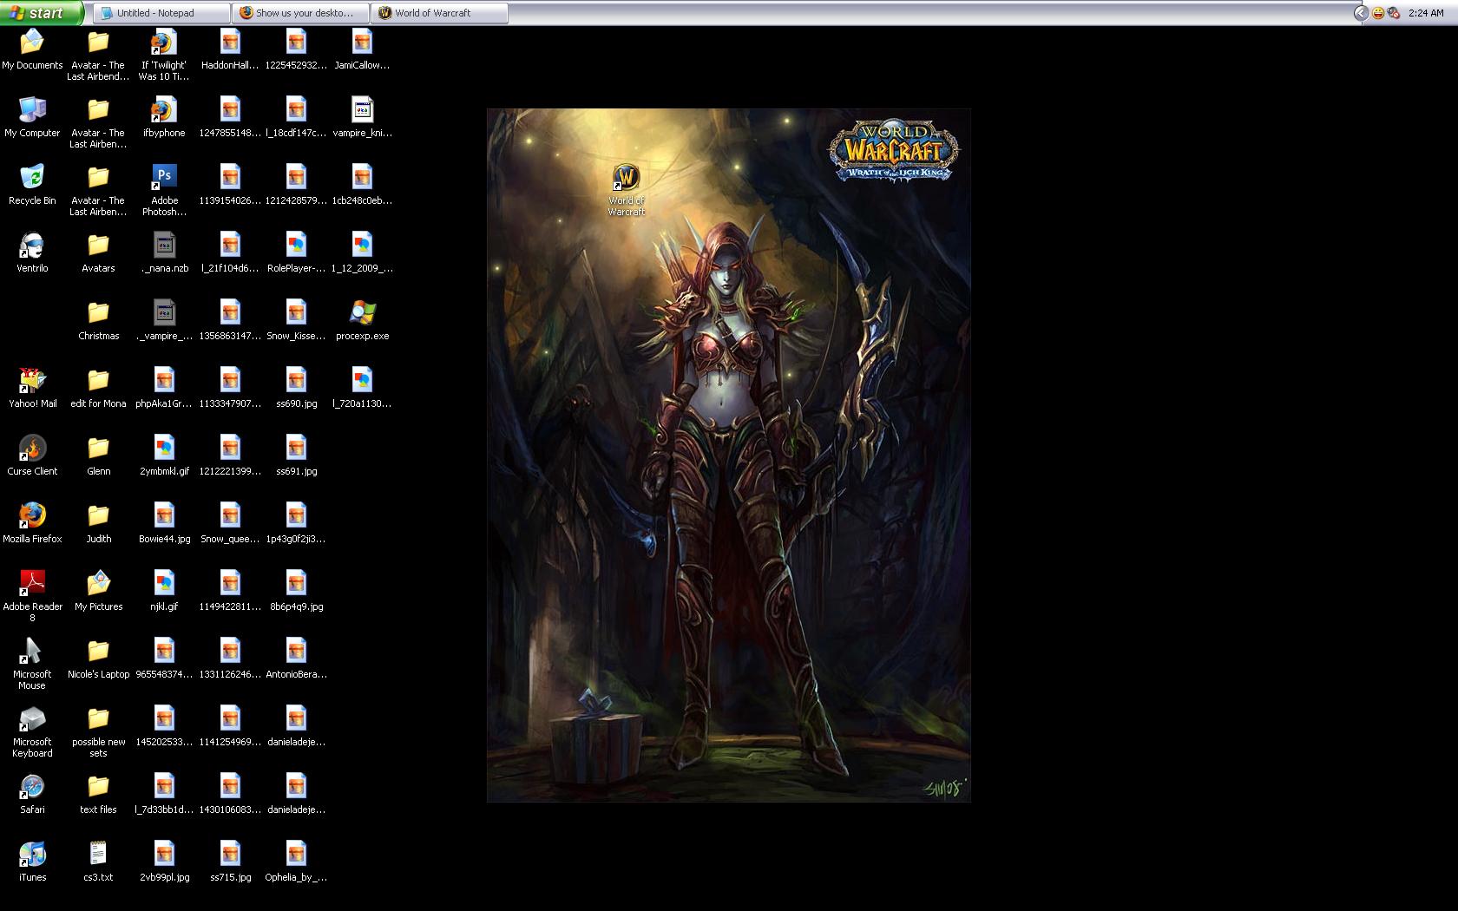Launch the iTunes shortcut
The image size is (1458, 911).
pos(32,862)
